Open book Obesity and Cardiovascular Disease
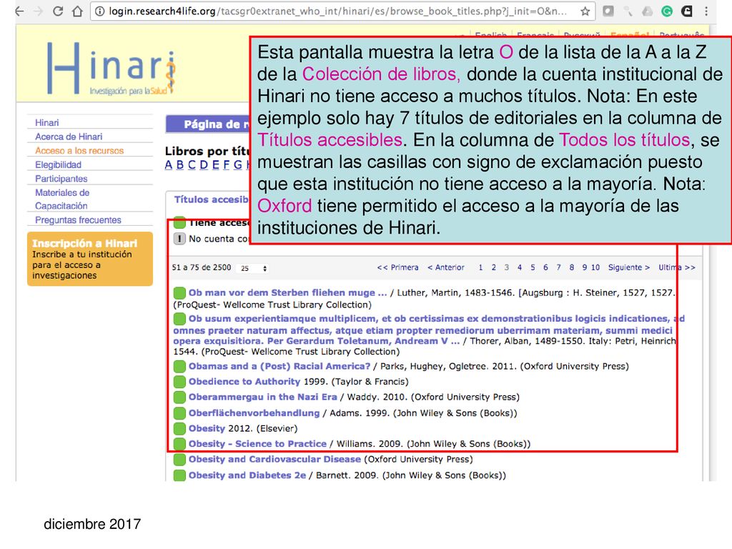The image size is (732, 549). [x=274, y=460]
